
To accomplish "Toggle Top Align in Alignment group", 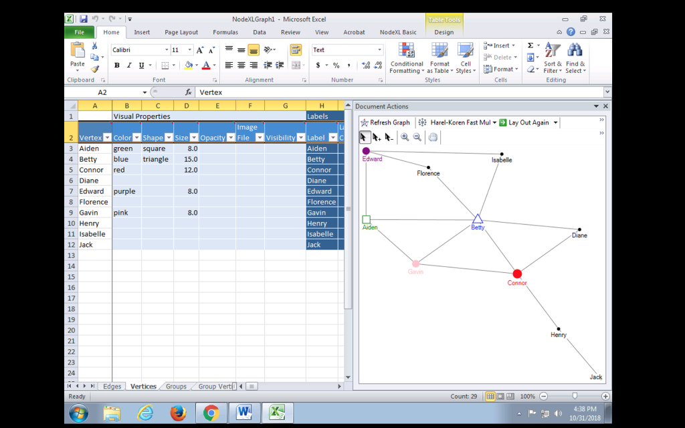I will (229, 50).
